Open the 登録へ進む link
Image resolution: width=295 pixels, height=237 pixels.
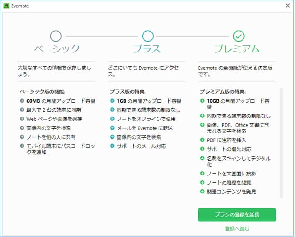coord(237,228)
